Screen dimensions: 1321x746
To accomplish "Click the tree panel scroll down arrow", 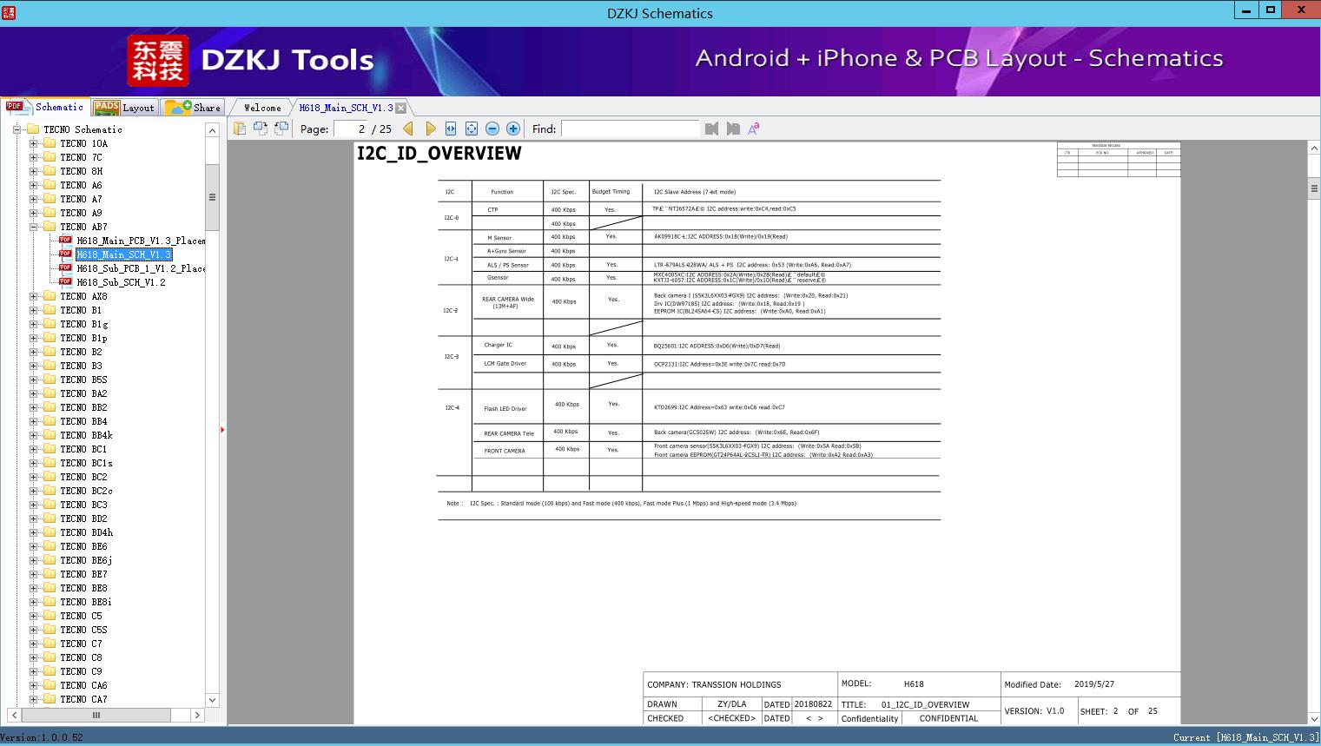I will pyautogui.click(x=212, y=700).
